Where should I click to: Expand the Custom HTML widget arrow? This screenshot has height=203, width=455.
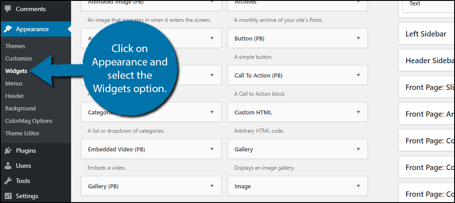tap(359, 112)
